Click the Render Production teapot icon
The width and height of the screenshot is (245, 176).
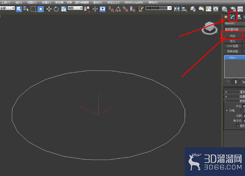click(x=240, y=9)
